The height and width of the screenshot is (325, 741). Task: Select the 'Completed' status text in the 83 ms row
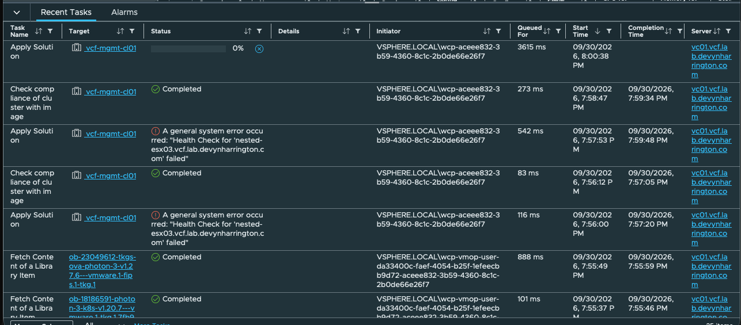[x=182, y=173]
